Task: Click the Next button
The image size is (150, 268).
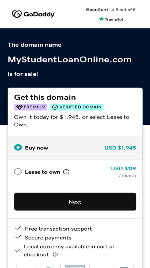Action: pos(75,202)
